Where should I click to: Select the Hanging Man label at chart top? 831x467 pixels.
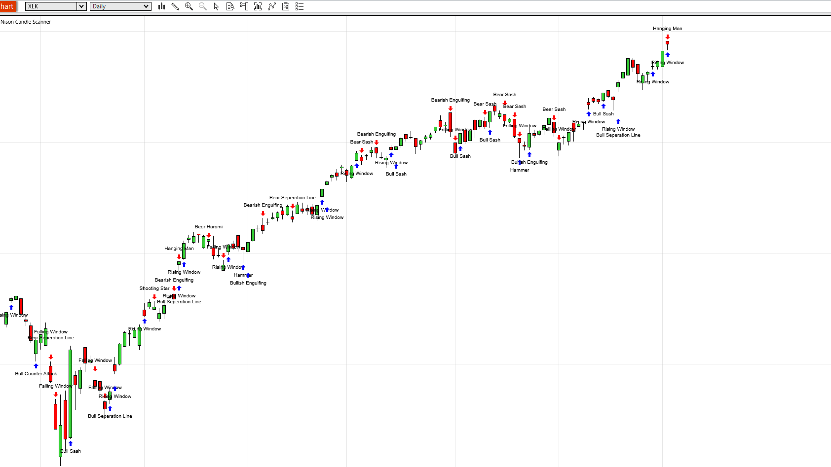667,29
